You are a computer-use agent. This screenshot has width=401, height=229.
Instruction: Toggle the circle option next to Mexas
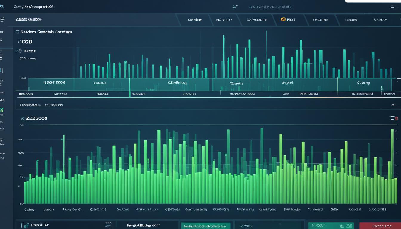(20, 51)
